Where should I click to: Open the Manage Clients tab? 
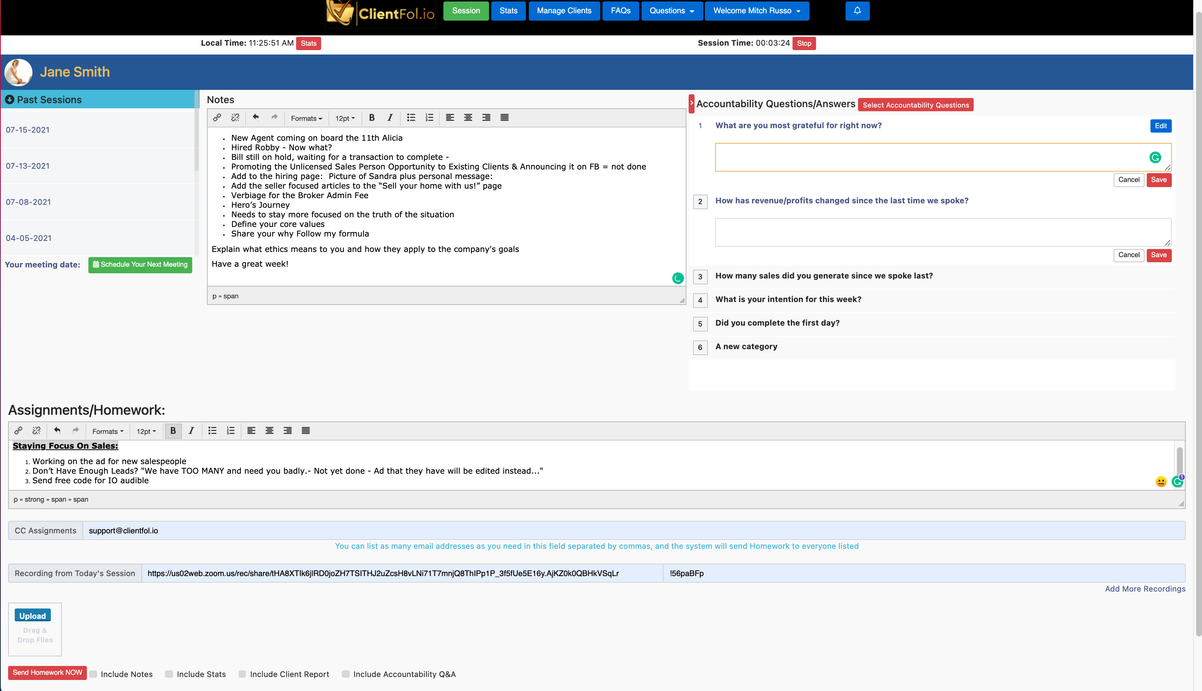(563, 10)
